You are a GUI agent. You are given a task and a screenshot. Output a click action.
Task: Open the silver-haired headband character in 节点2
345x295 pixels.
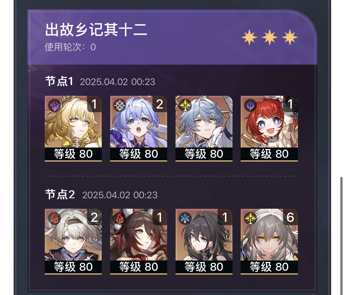(x=73, y=242)
